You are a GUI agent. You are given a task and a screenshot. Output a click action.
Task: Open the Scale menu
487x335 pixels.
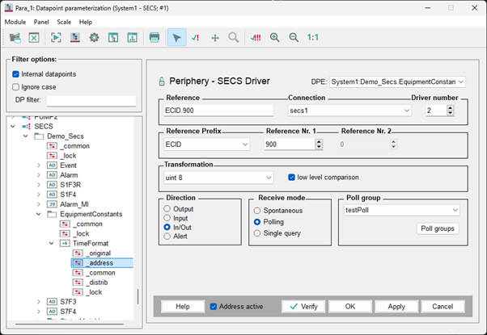point(63,22)
